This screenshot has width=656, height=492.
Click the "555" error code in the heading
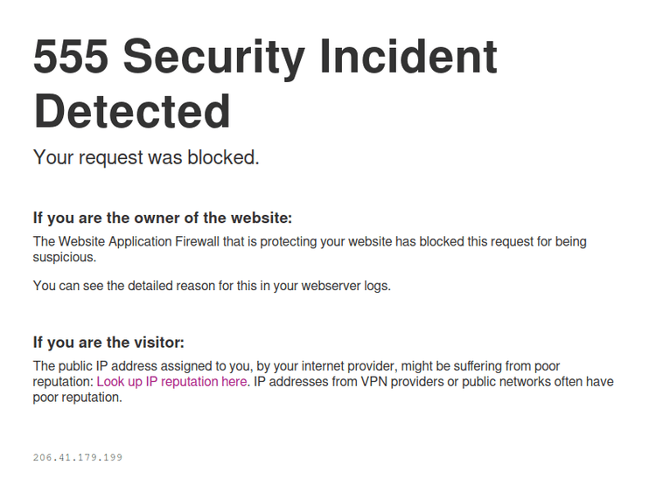(71, 58)
